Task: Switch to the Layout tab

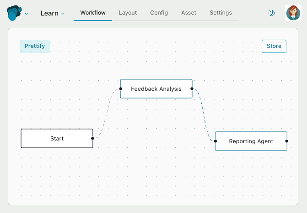Action: pyautogui.click(x=128, y=13)
